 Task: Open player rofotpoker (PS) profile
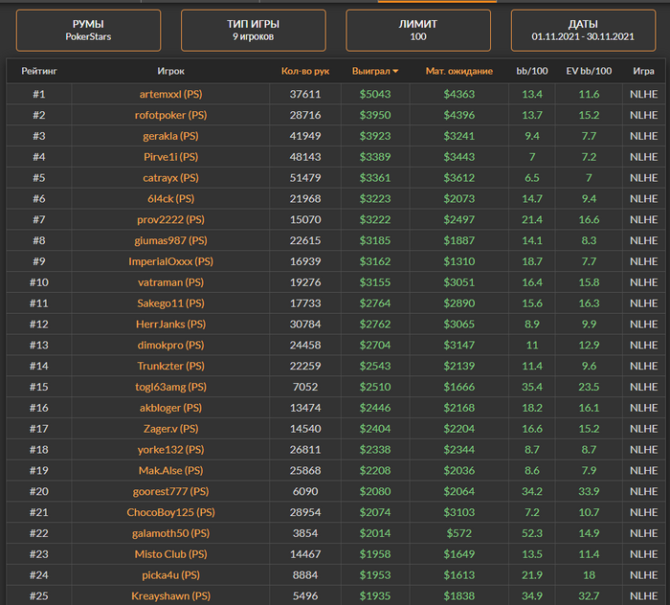click(x=170, y=115)
